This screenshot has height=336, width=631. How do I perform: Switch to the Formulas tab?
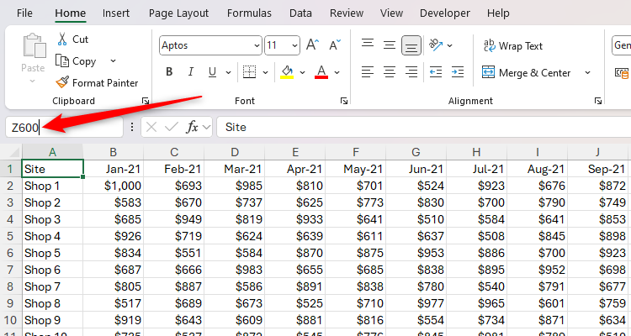249,13
